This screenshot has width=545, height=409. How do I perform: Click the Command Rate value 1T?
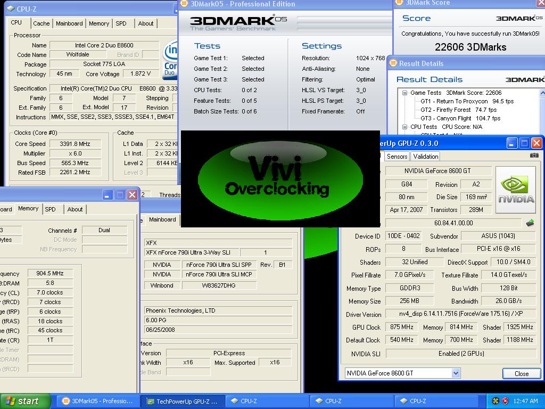click(50, 340)
